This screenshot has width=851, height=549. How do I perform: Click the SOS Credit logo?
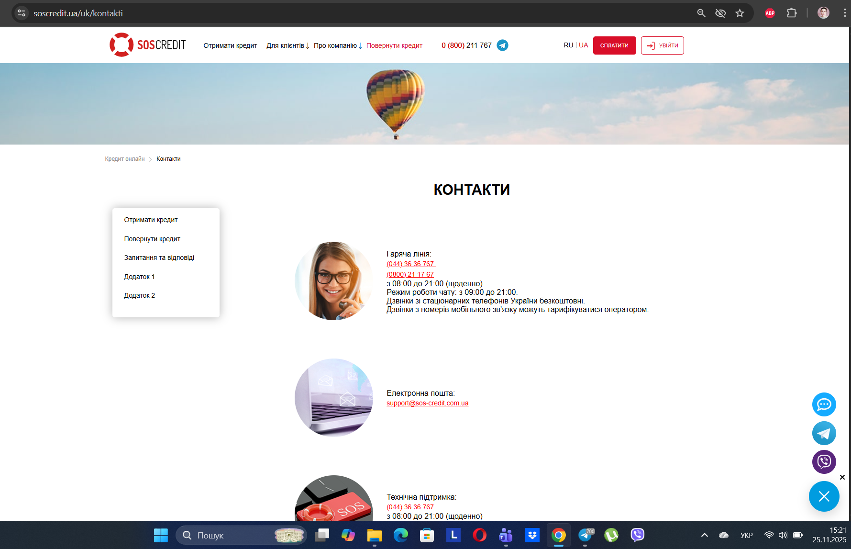(x=147, y=45)
